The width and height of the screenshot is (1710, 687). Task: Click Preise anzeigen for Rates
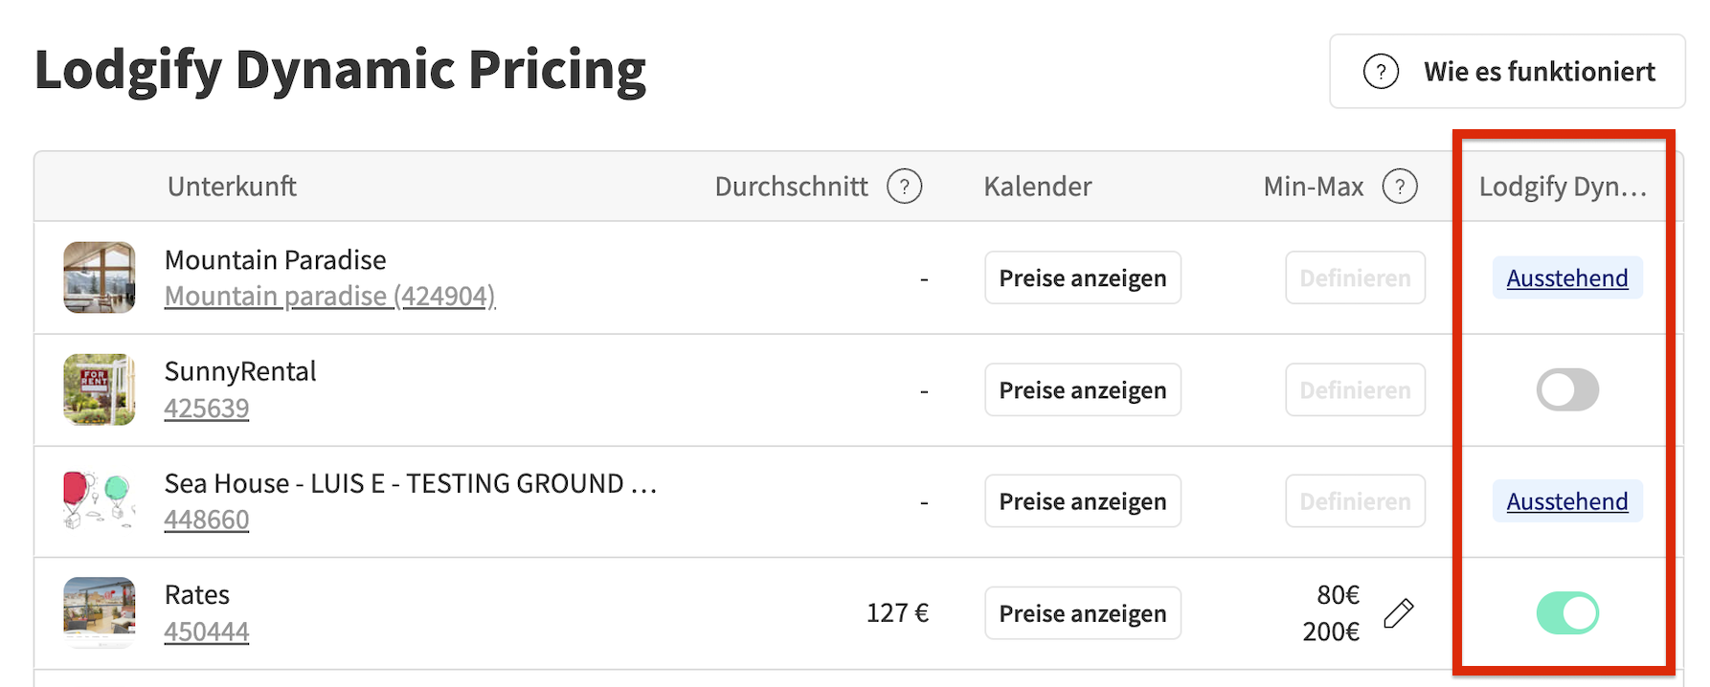click(x=1083, y=613)
